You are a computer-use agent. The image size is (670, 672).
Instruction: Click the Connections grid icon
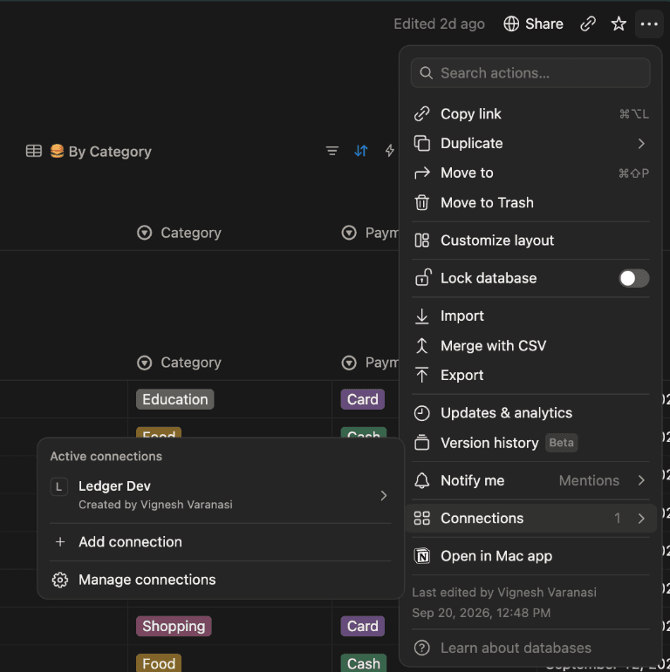pos(421,518)
